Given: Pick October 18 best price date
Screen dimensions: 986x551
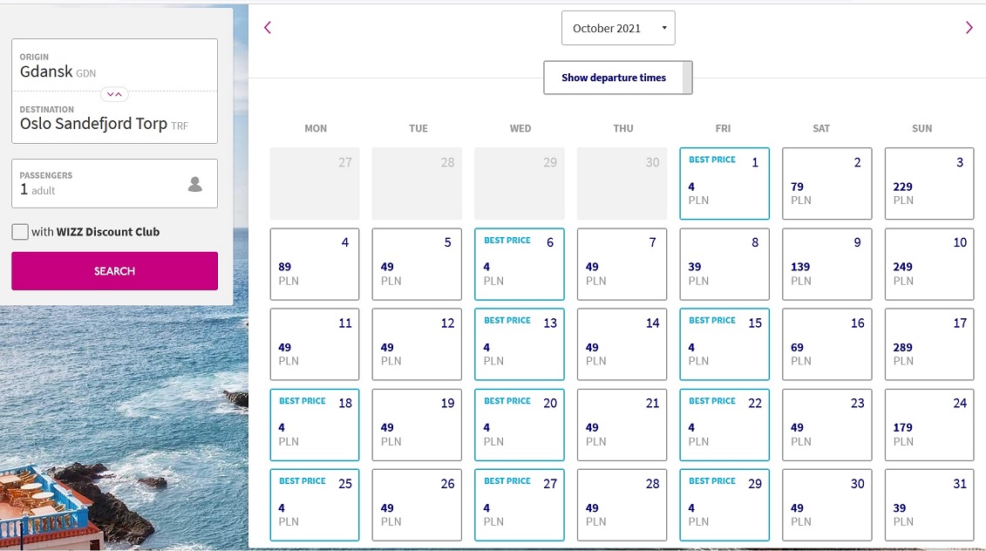Looking at the screenshot, I should [315, 425].
